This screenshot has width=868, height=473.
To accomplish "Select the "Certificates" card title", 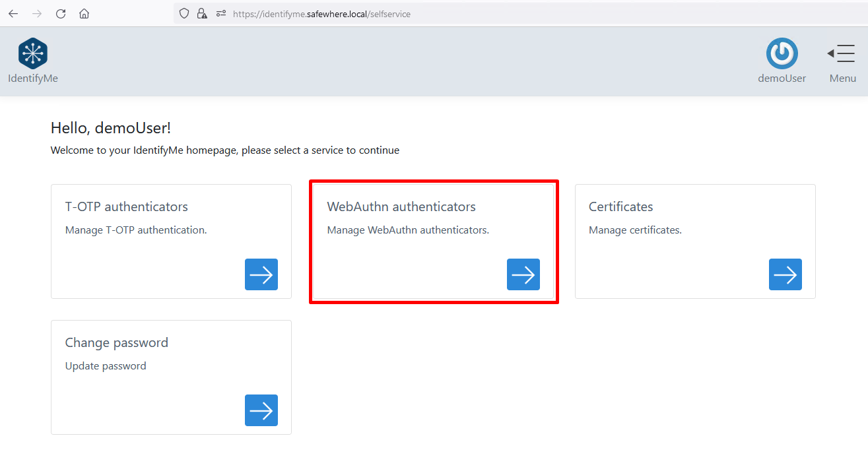I will [620, 206].
